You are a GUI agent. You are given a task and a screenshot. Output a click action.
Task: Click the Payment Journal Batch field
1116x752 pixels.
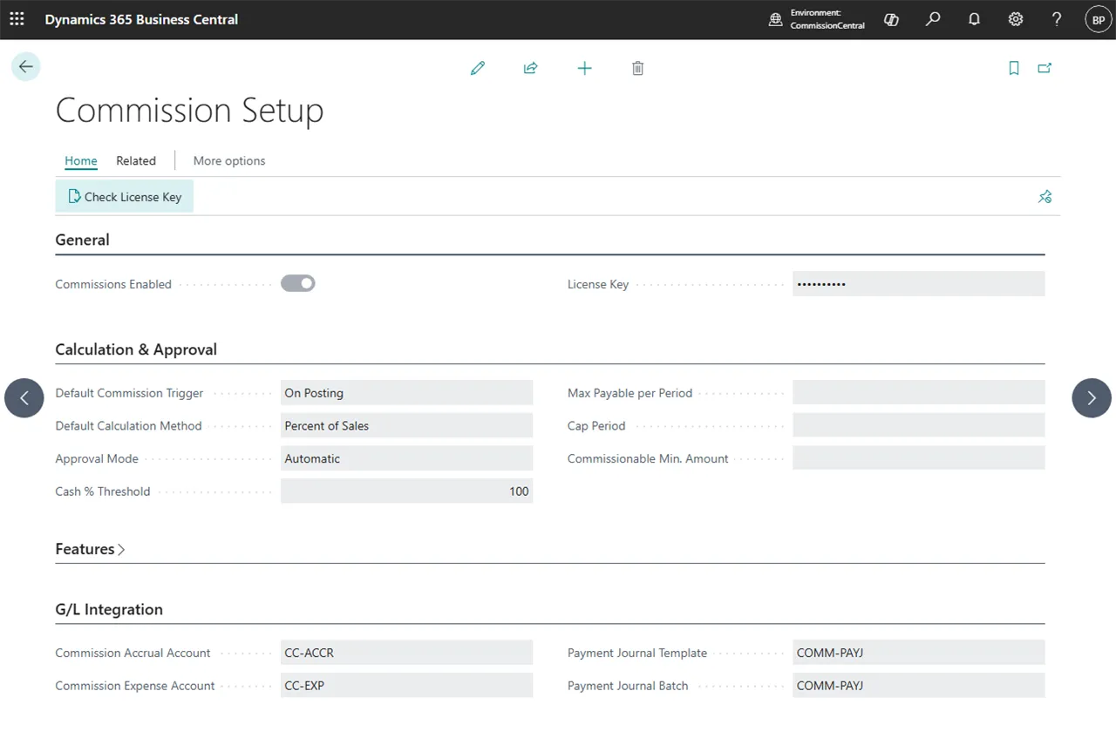[918, 686]
